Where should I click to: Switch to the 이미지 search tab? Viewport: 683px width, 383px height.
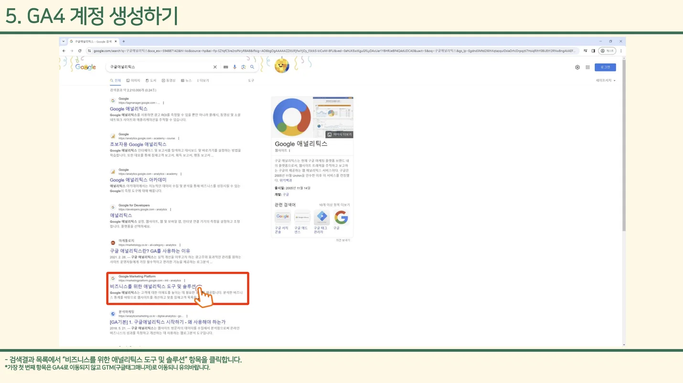(x=133, y=81)
